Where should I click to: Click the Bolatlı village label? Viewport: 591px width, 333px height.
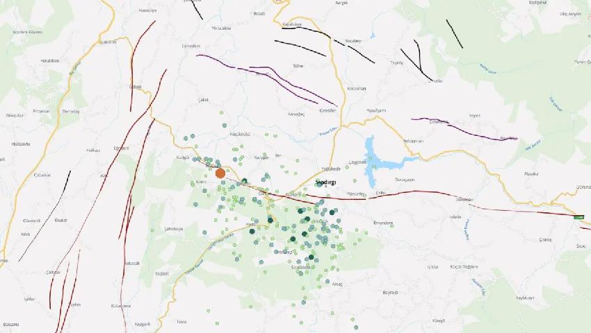pyautogui.click(x=259, y=14)
